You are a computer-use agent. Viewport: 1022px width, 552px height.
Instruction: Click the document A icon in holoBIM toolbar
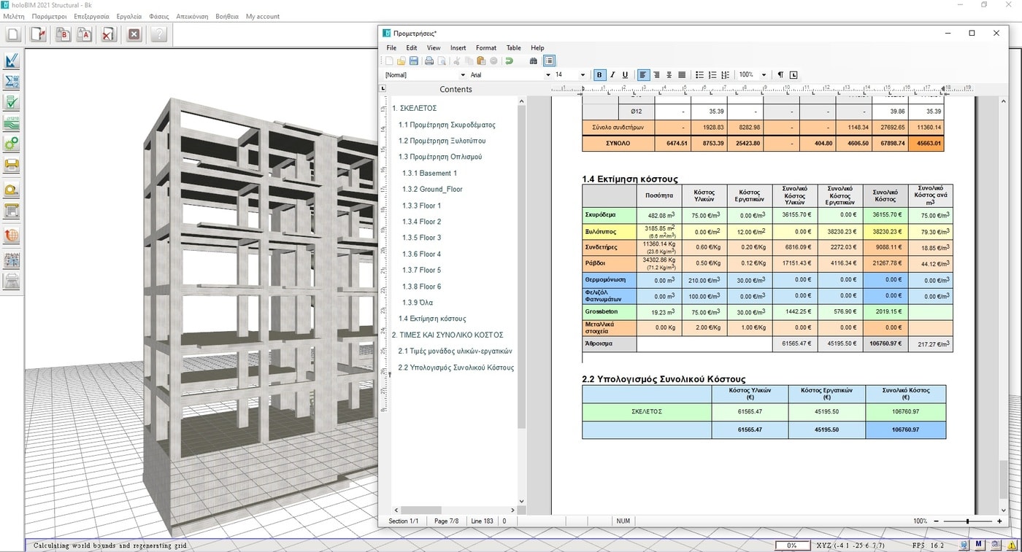tap(84, 34)
